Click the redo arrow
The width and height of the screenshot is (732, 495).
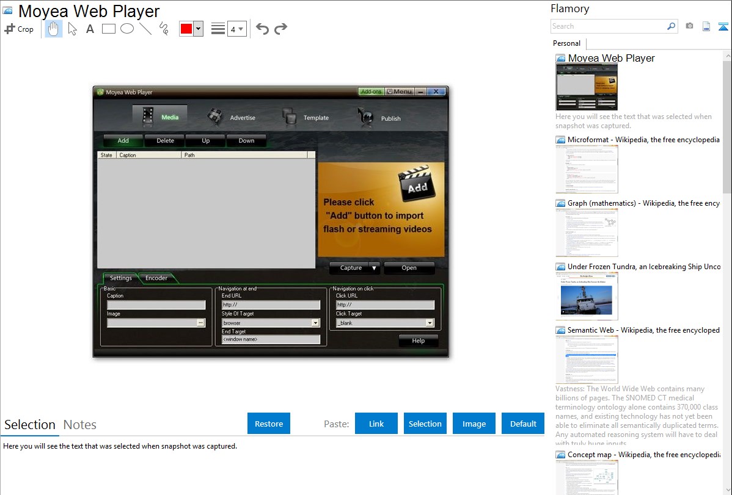tap(280, 29)
